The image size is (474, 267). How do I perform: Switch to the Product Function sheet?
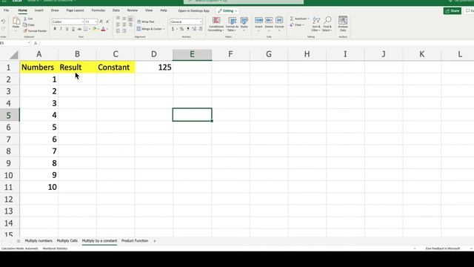pos(135,241)
